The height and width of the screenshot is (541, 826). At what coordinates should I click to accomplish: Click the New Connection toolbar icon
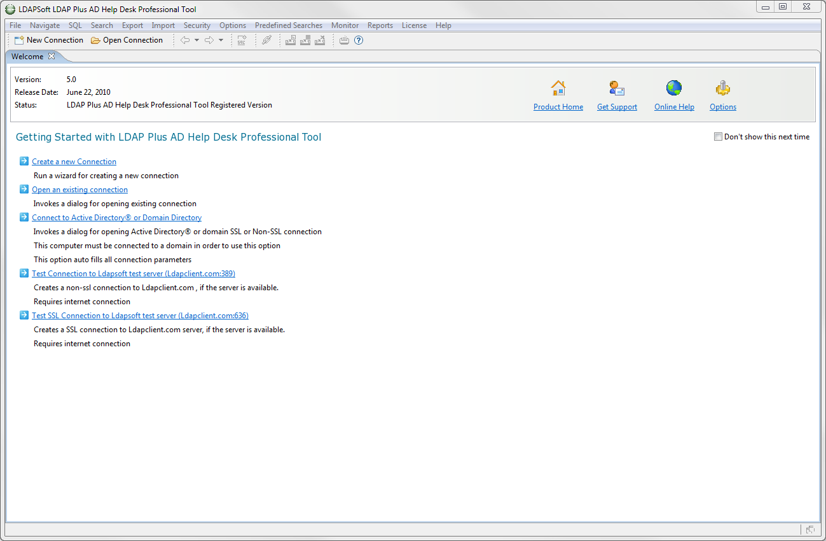tap(19, 40)
